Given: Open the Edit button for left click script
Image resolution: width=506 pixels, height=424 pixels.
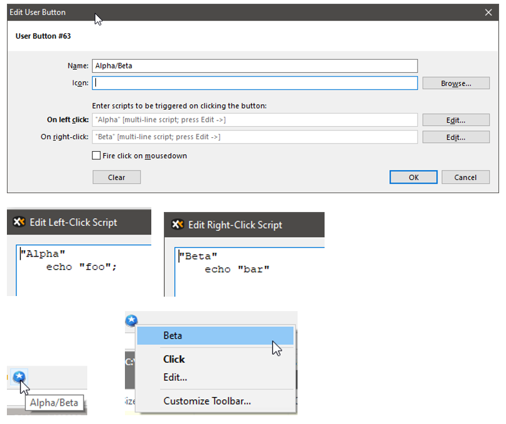Looking at the screenshot, I should [455, 120].
